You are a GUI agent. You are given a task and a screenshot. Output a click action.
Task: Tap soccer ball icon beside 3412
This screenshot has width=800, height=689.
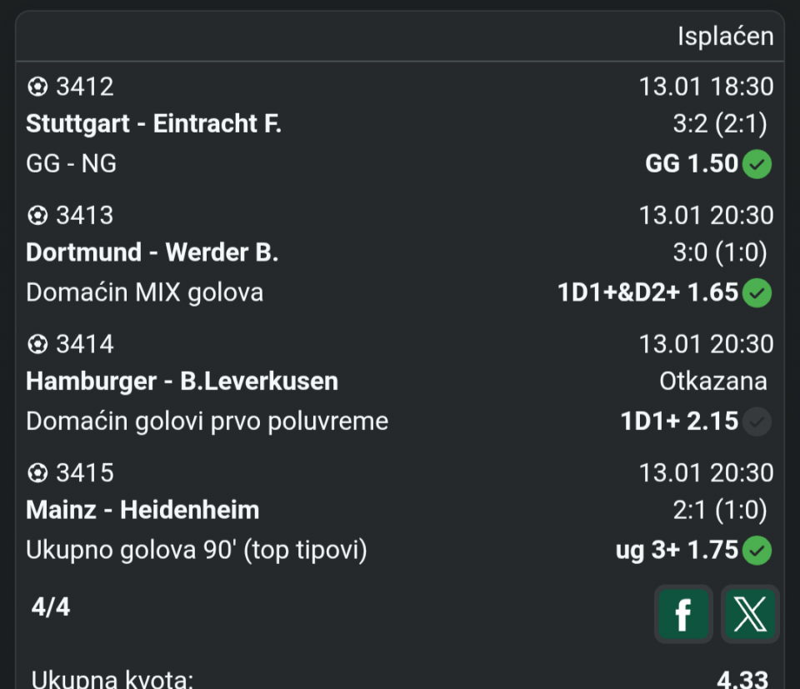click(x=37, y=87)
